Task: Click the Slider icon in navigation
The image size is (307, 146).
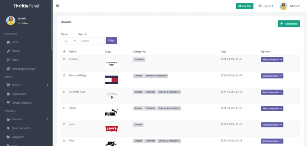Action: click(8, 60)
